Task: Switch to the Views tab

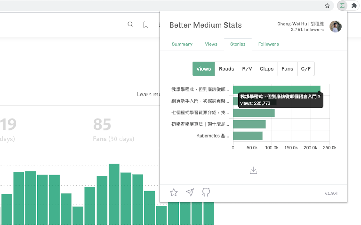Action: pyautogui.click(x=211, y=44)
